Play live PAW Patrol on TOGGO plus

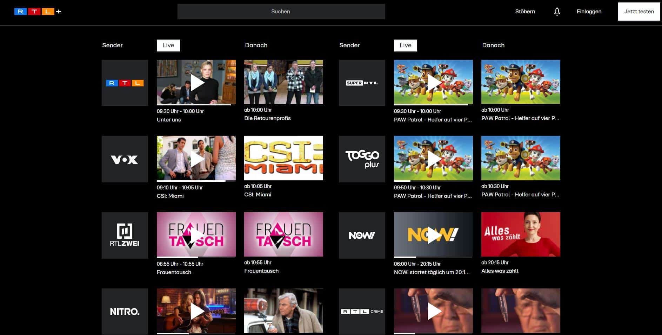click(x=434, y=159)
